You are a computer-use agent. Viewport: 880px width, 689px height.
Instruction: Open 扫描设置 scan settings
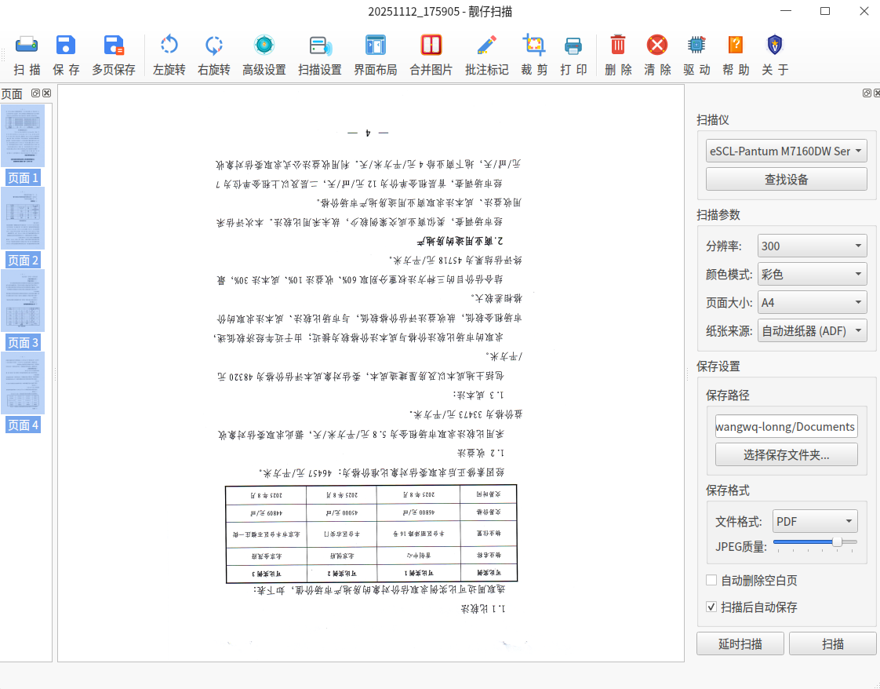coord(320,55)
